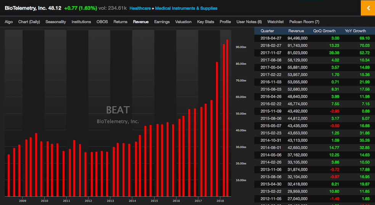
Task: Select the 2017-05-04 quarter date
Action: [x=271, y=67]
